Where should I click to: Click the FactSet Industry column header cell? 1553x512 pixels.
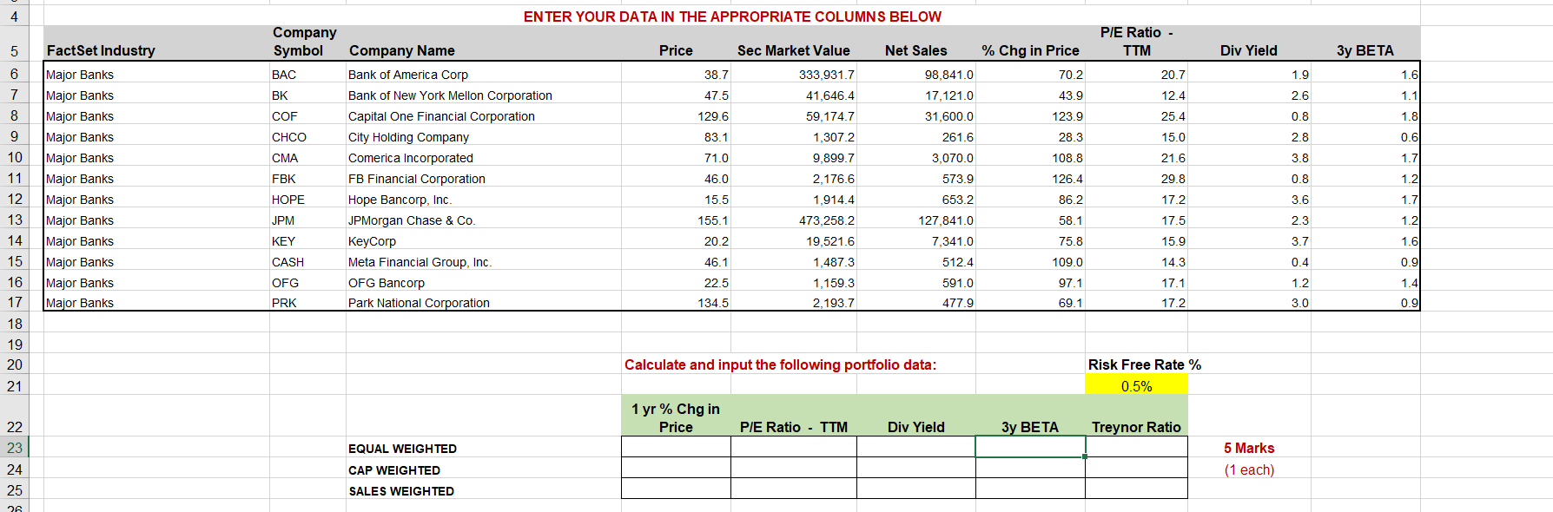pos(156,43)
